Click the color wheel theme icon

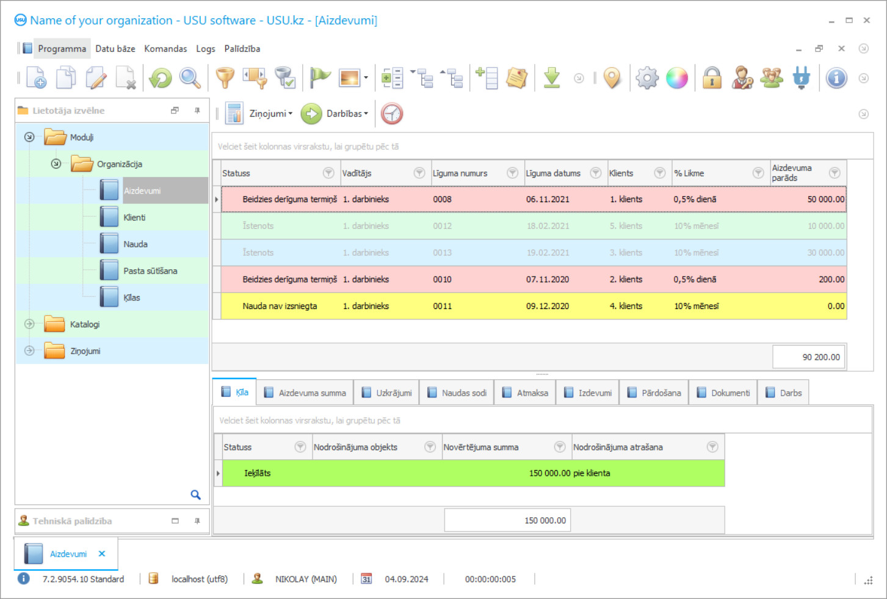[677, 78]
